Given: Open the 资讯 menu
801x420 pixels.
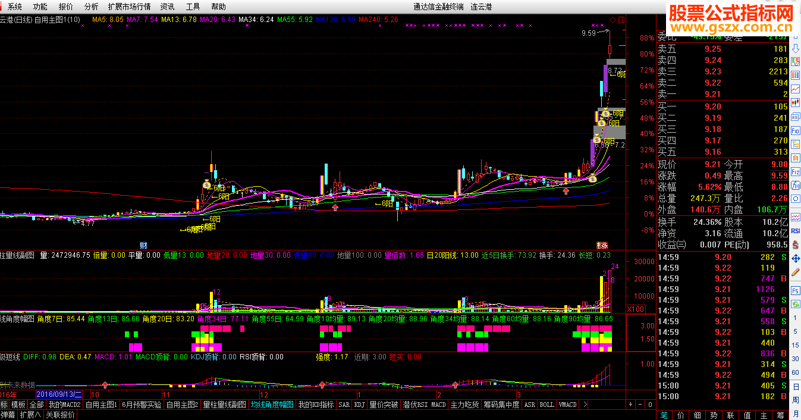Looking at the screenshot, I should click(167, 7).
